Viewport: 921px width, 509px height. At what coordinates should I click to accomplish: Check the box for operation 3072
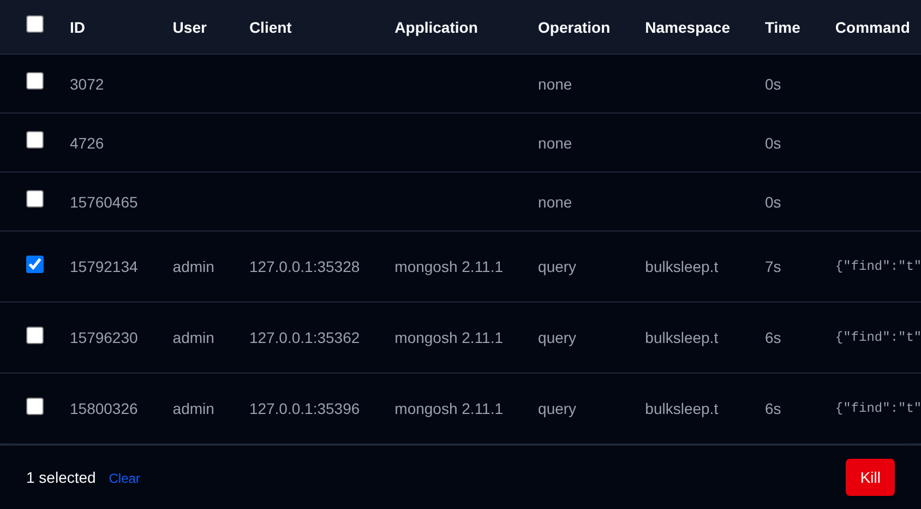(x=35, y=81)
